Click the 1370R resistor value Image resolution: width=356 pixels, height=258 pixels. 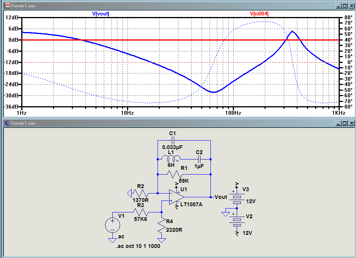pos(141,200)
